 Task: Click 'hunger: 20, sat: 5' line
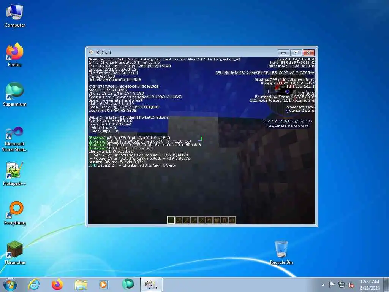point(117,162)
